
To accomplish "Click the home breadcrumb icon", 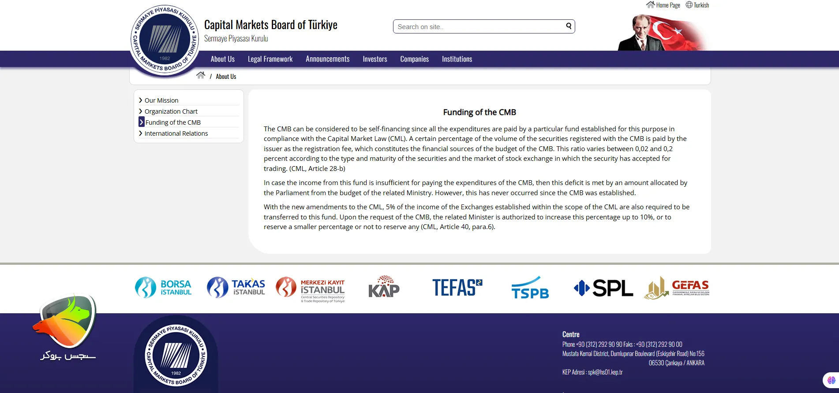I will 201,75.
